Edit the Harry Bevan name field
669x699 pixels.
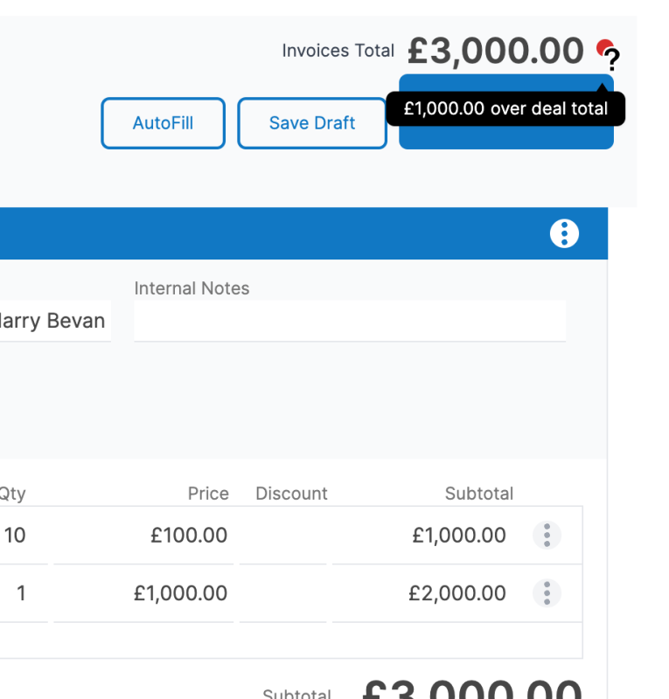point(52,321)
